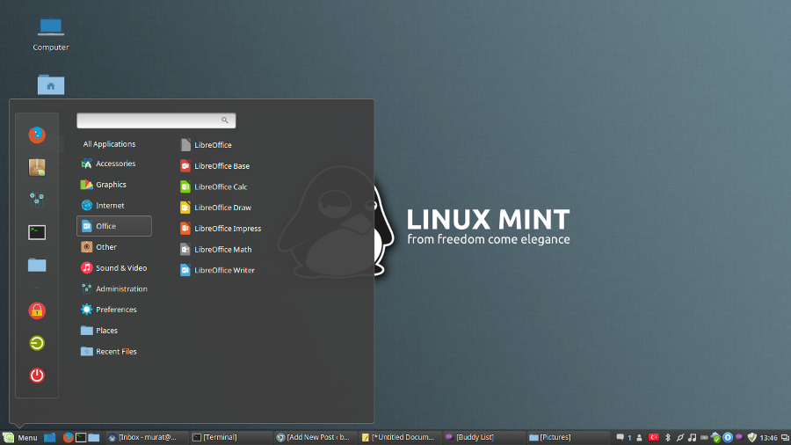
Task: Click the Files panel launcher
Action: pyautogui.click(x=94, y=437)
